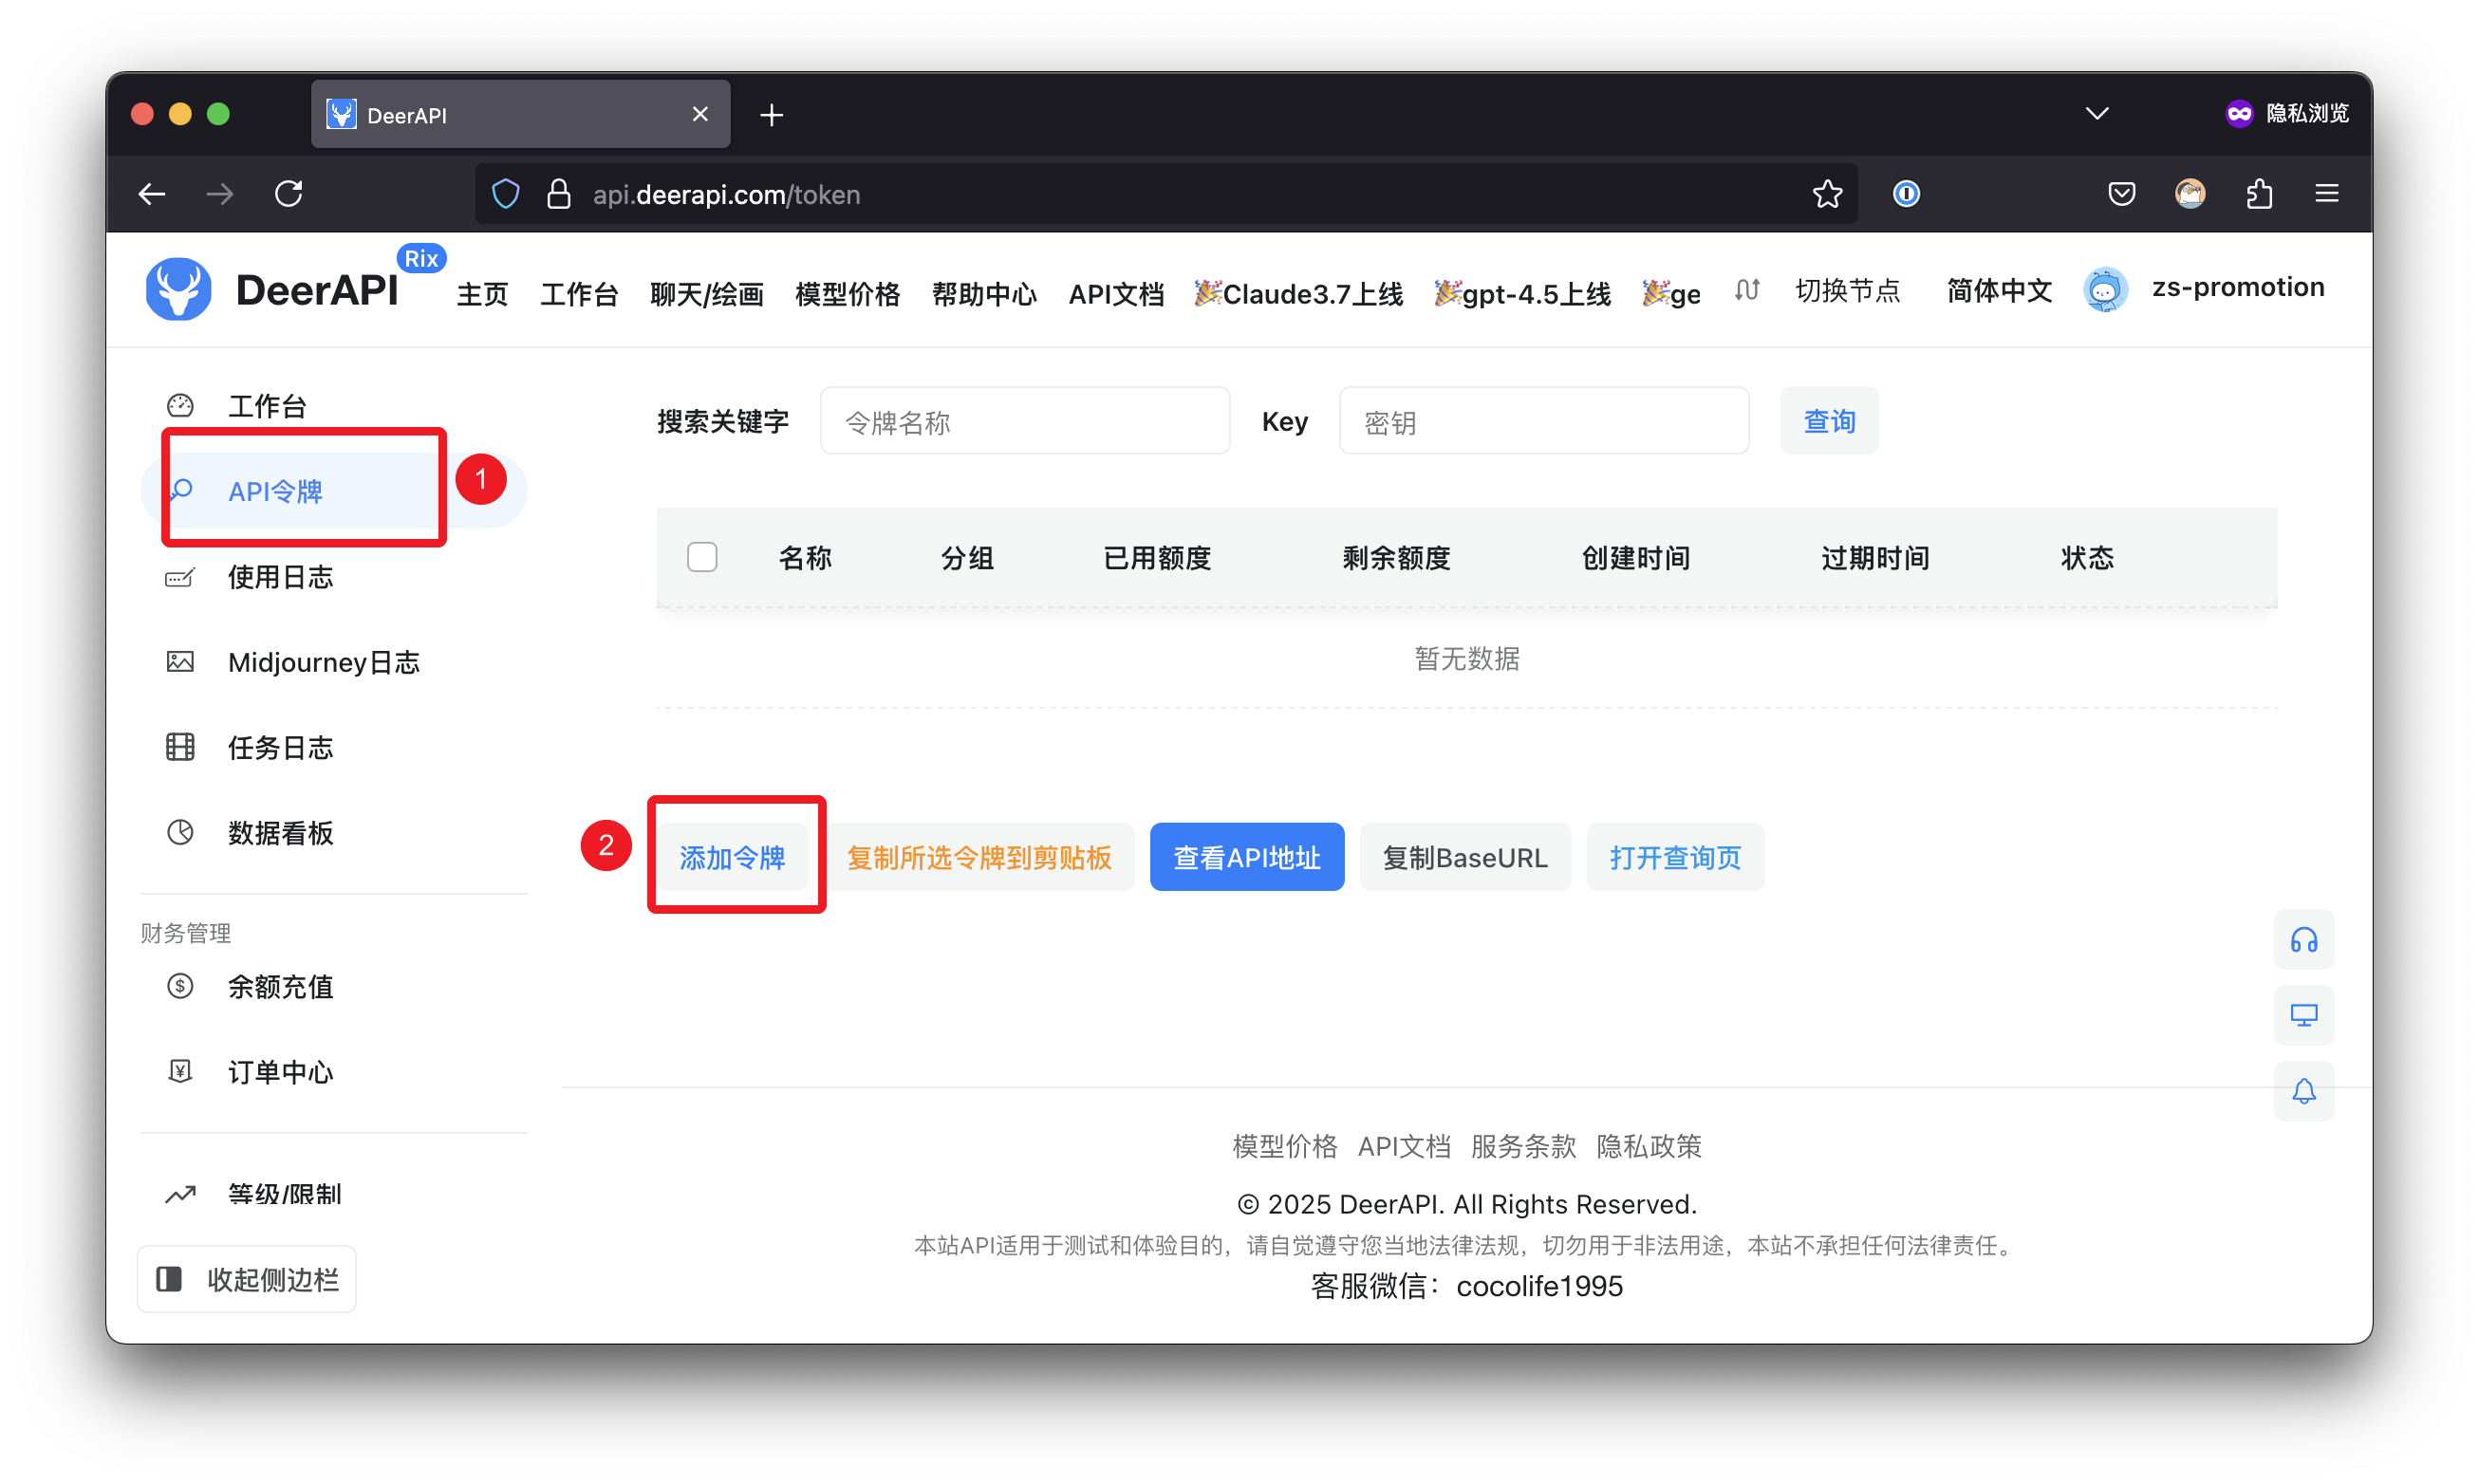Viewport: 2479px width, 1484px height.
Task: Open the extensions puzzle icon
Action: pyautogui.click(x=2259, y=194)
